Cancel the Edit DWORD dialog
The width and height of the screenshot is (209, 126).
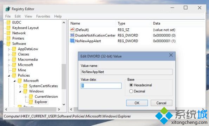point(162,103)
